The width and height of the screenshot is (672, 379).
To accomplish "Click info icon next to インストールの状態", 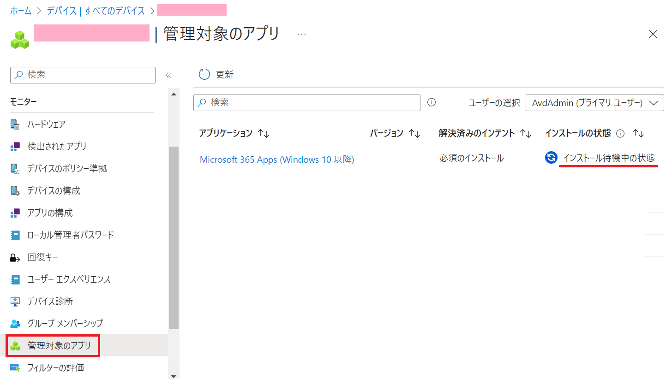I will point(621,134).
